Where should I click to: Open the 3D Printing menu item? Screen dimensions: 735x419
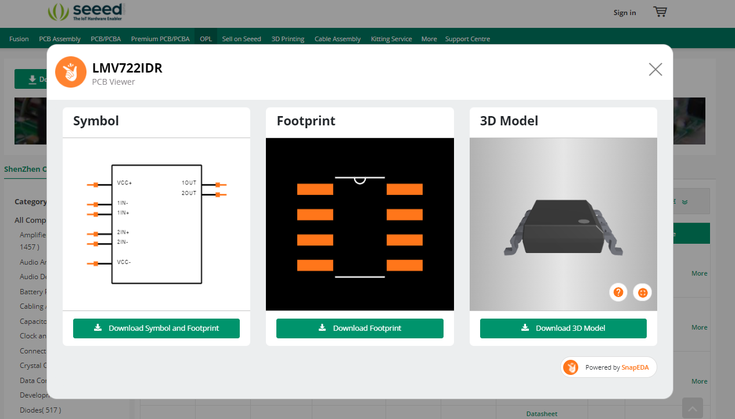(x=288, y=39)
